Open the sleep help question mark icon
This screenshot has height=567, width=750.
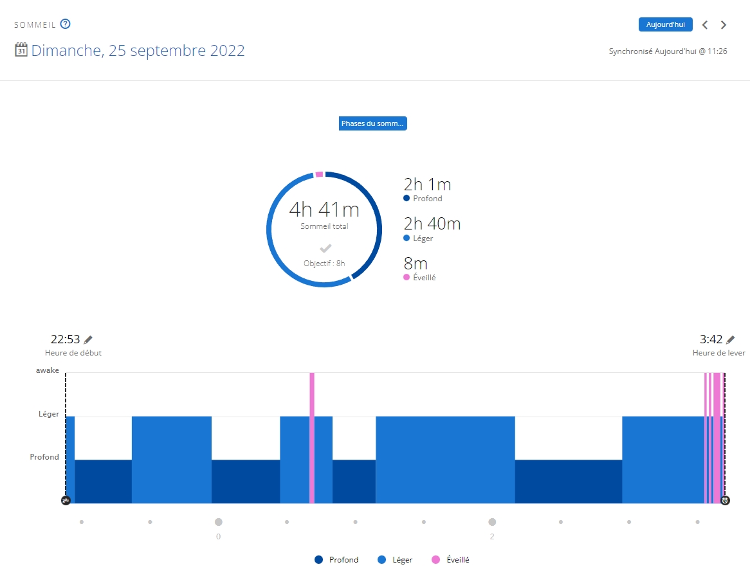(65, 24)
